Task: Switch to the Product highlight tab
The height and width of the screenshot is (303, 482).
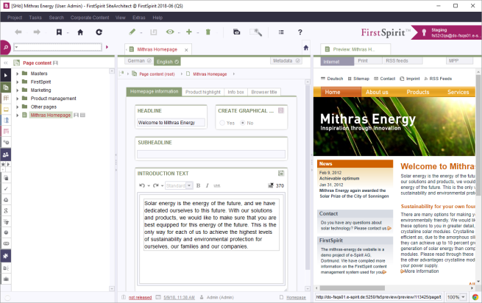Action: point(203,92)
